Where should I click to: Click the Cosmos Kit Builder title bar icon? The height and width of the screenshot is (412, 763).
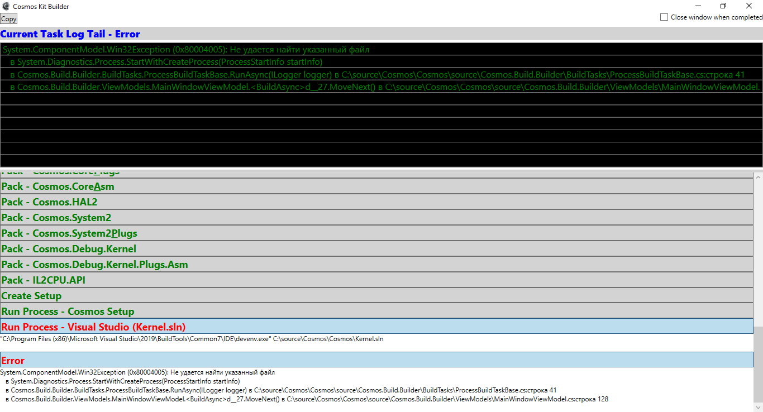[6, 6]
